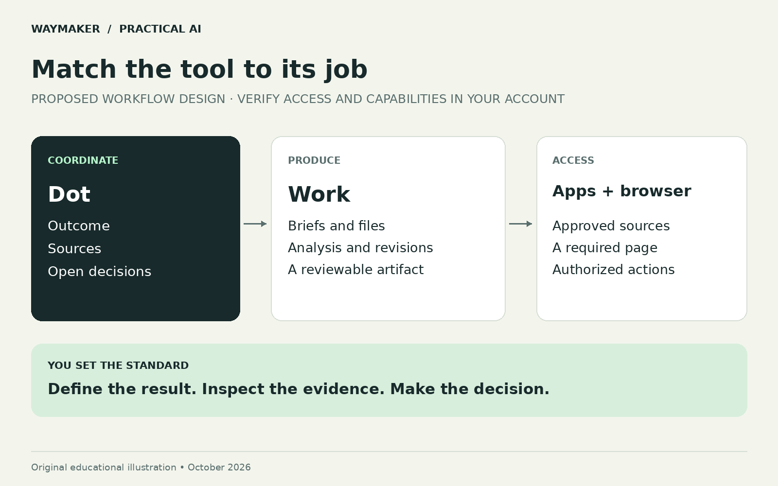Click 'Open decisions' in the Dot card
The width and height of the screenshot is (778, 486).
(x=100, y=272)
